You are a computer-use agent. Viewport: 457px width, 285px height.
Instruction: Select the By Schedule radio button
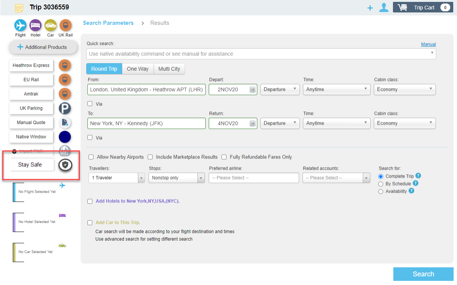click(x=381, y=184)
